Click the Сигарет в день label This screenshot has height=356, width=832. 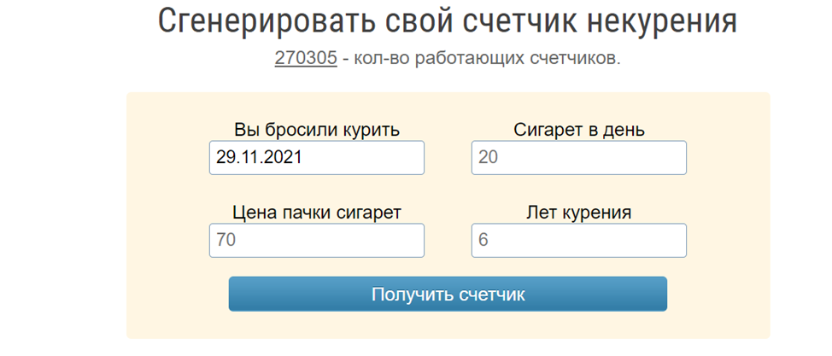coord(578,130)
